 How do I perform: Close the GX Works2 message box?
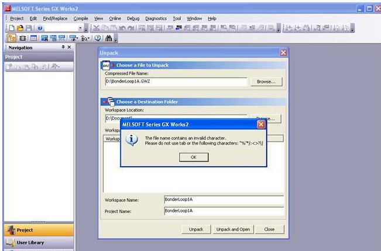261,125
